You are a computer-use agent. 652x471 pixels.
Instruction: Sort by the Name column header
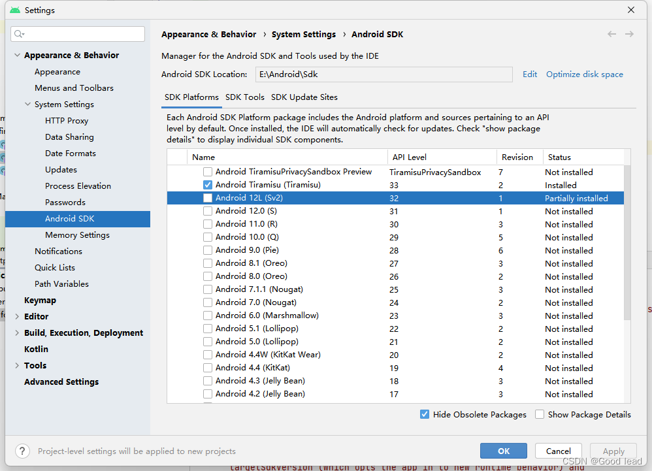pyautogui.click(x=287, y=157)
